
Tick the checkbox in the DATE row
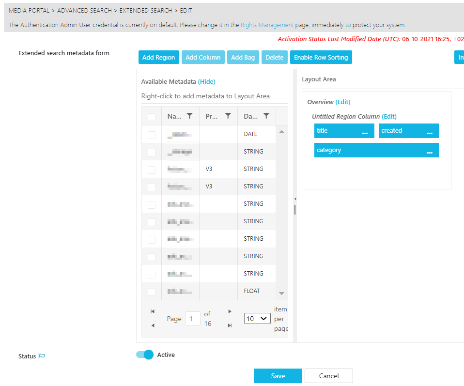tap(152, 135)
